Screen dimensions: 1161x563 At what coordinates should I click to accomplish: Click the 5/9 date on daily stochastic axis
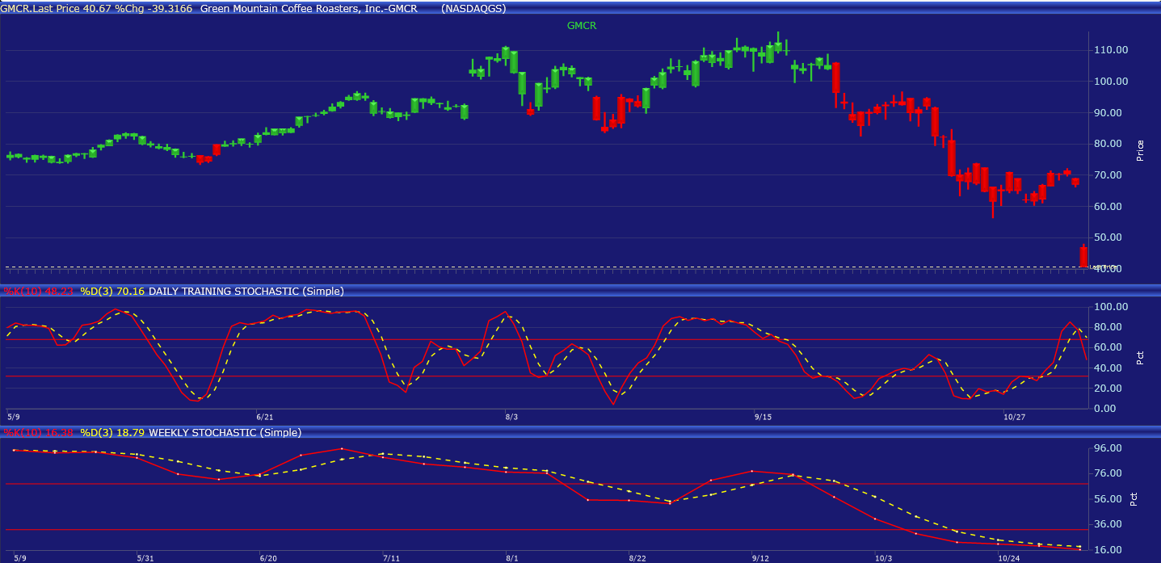12,418
